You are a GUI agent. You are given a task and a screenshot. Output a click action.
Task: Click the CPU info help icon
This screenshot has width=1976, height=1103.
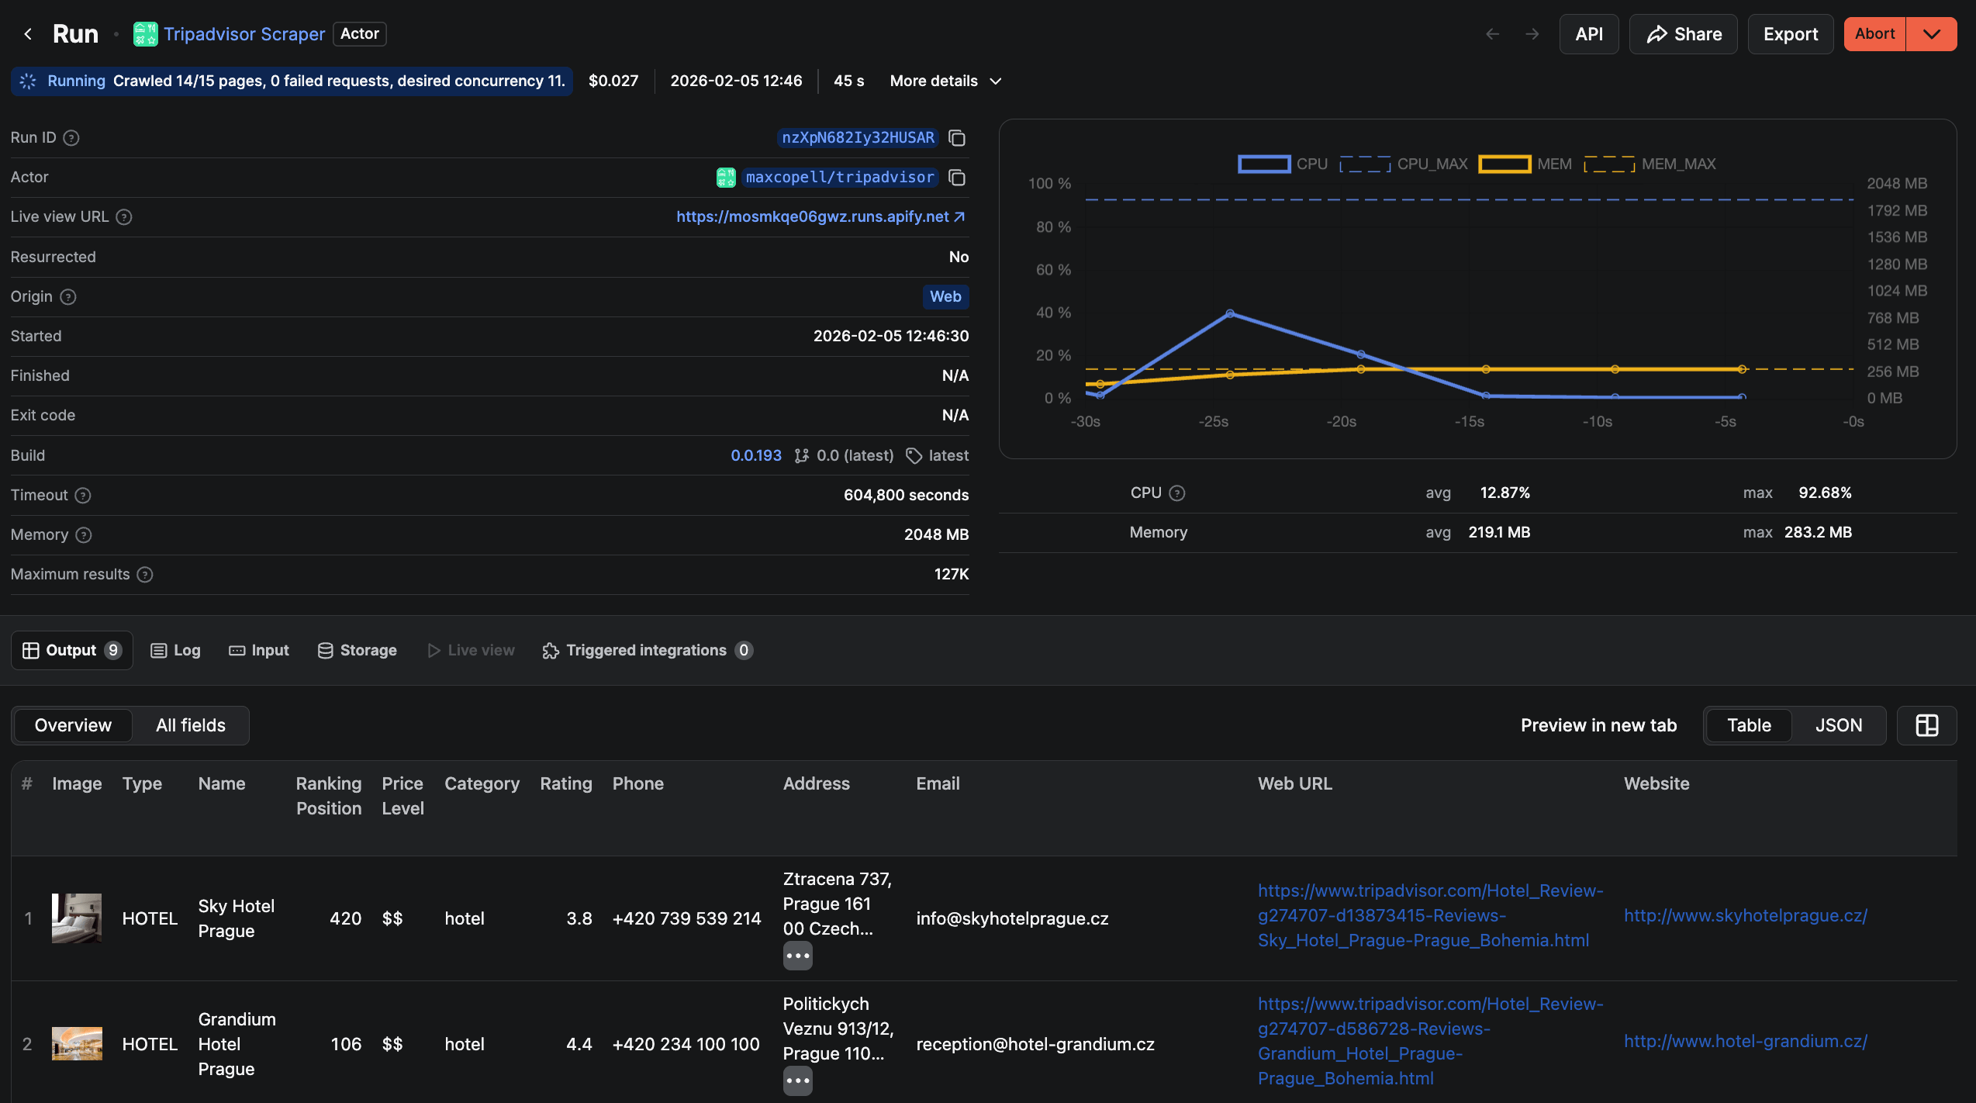coord(1176,493)
